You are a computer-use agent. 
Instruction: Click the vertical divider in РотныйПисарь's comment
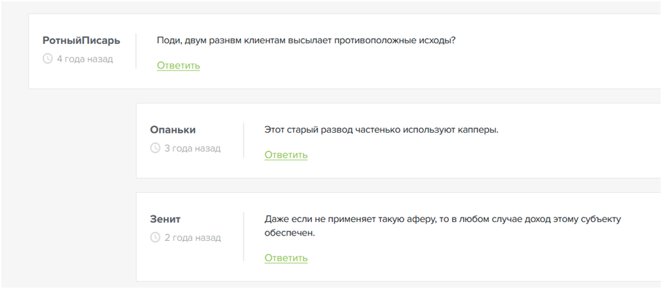136,51
